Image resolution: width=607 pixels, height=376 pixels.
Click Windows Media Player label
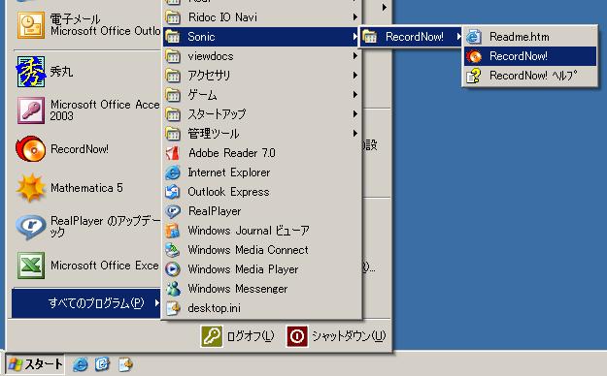pyautogui.click(x=243, y=269)
